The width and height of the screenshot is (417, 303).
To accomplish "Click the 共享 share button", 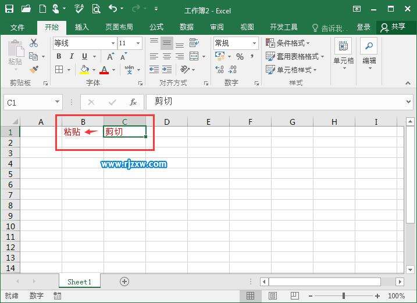I will coord(393,27).
